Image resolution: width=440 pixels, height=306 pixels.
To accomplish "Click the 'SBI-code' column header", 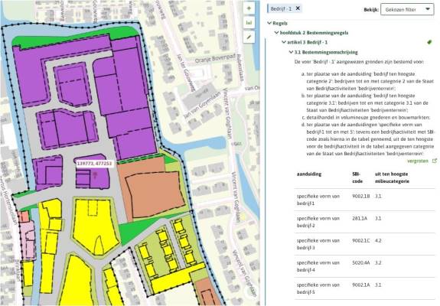I will [357, 177].
